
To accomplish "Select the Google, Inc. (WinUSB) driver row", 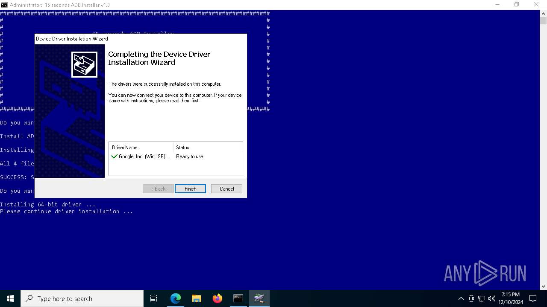I will (x=176, y=156).
